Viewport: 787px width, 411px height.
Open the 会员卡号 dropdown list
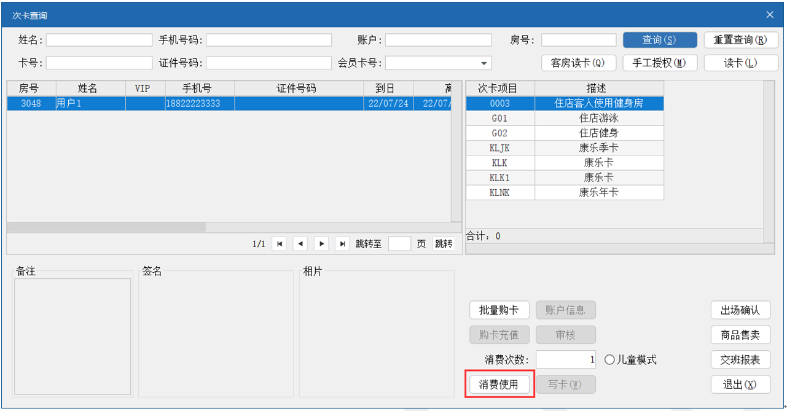(484, 63)
